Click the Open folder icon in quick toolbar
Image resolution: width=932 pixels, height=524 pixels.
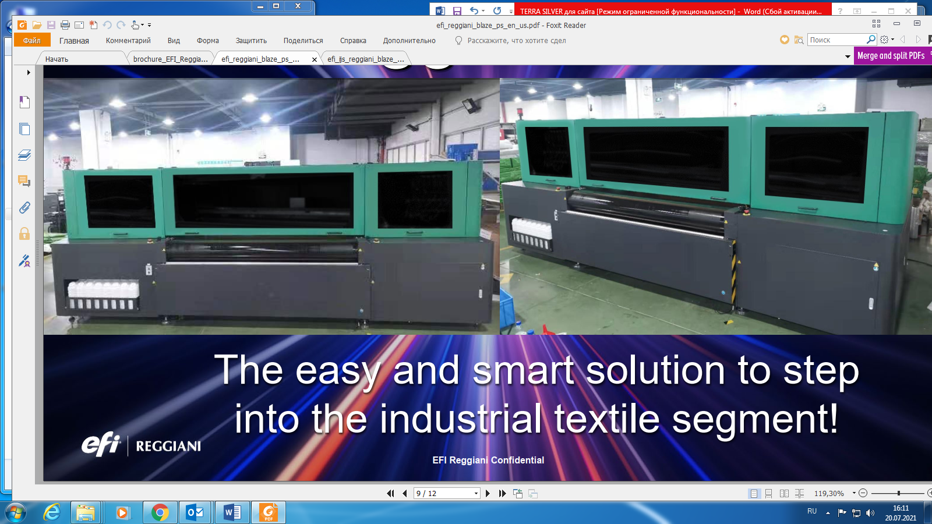point(37,25)
